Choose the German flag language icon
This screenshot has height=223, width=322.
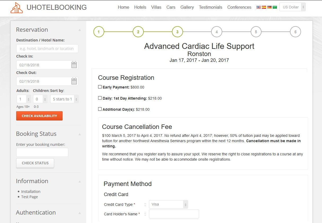[x=269, y=7]
